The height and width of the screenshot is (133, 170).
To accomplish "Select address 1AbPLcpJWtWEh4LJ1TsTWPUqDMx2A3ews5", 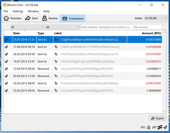I will [90, 47].
